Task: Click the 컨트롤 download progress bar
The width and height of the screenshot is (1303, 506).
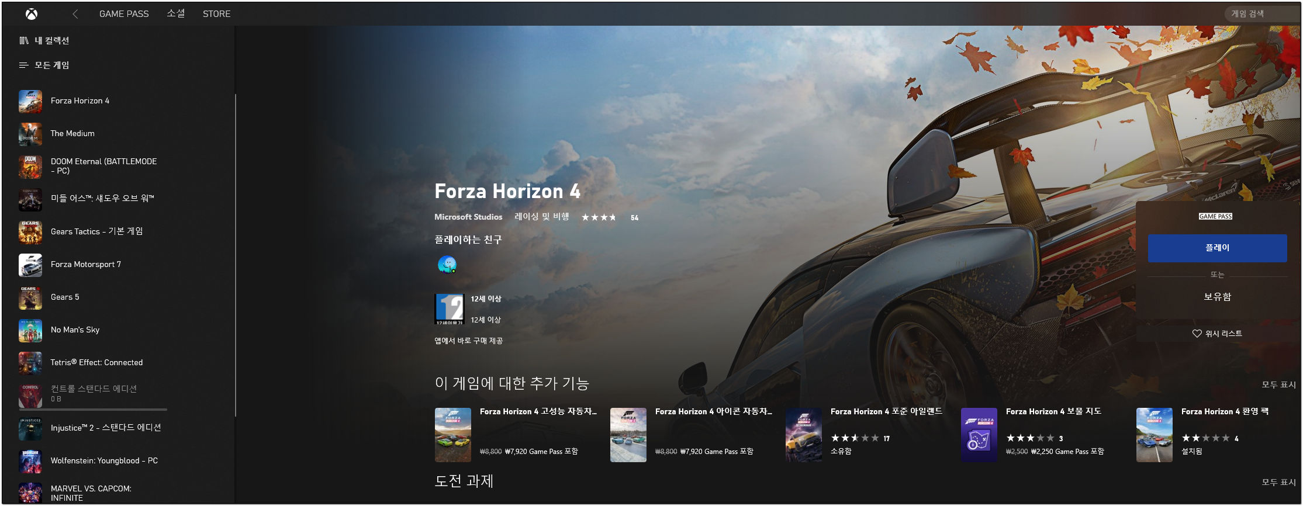Action: click(x=93, y=410)
